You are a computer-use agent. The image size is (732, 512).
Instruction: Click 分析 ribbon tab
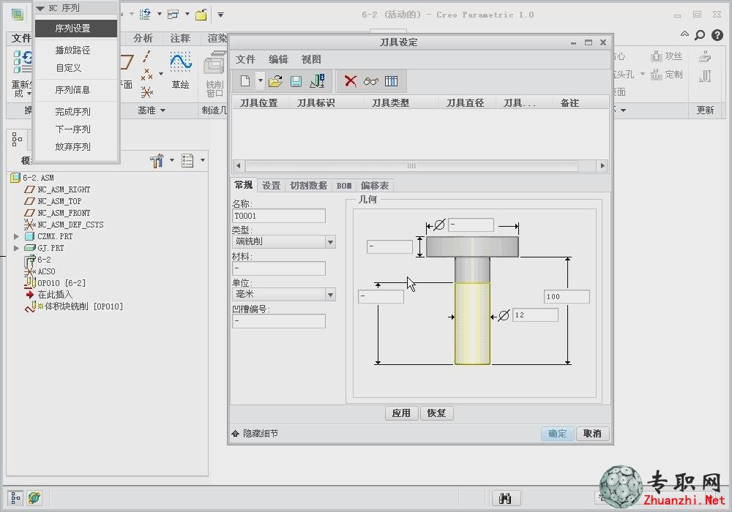tap(143, 38)
